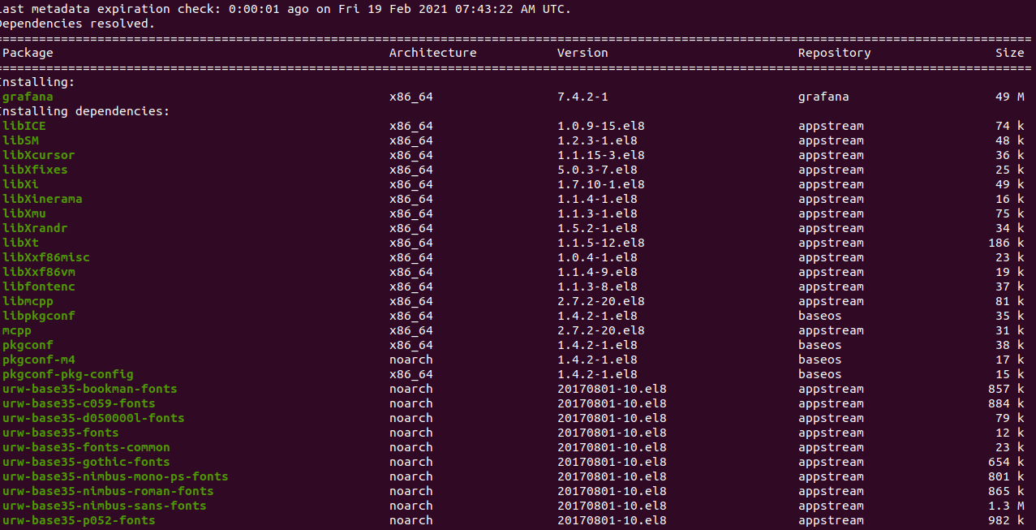Select the libXinerama package name
Image resolution: width=1036 pixels, height=530 pixels.
(42, 199)
